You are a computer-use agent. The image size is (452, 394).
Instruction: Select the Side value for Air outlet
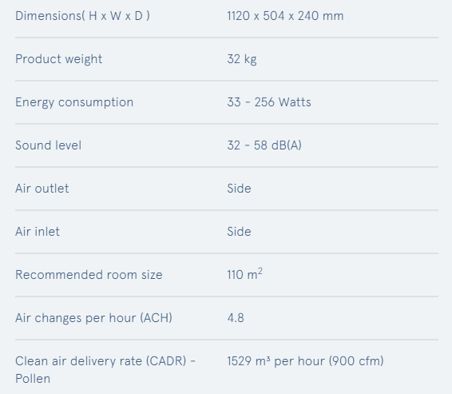click(239, 189)
